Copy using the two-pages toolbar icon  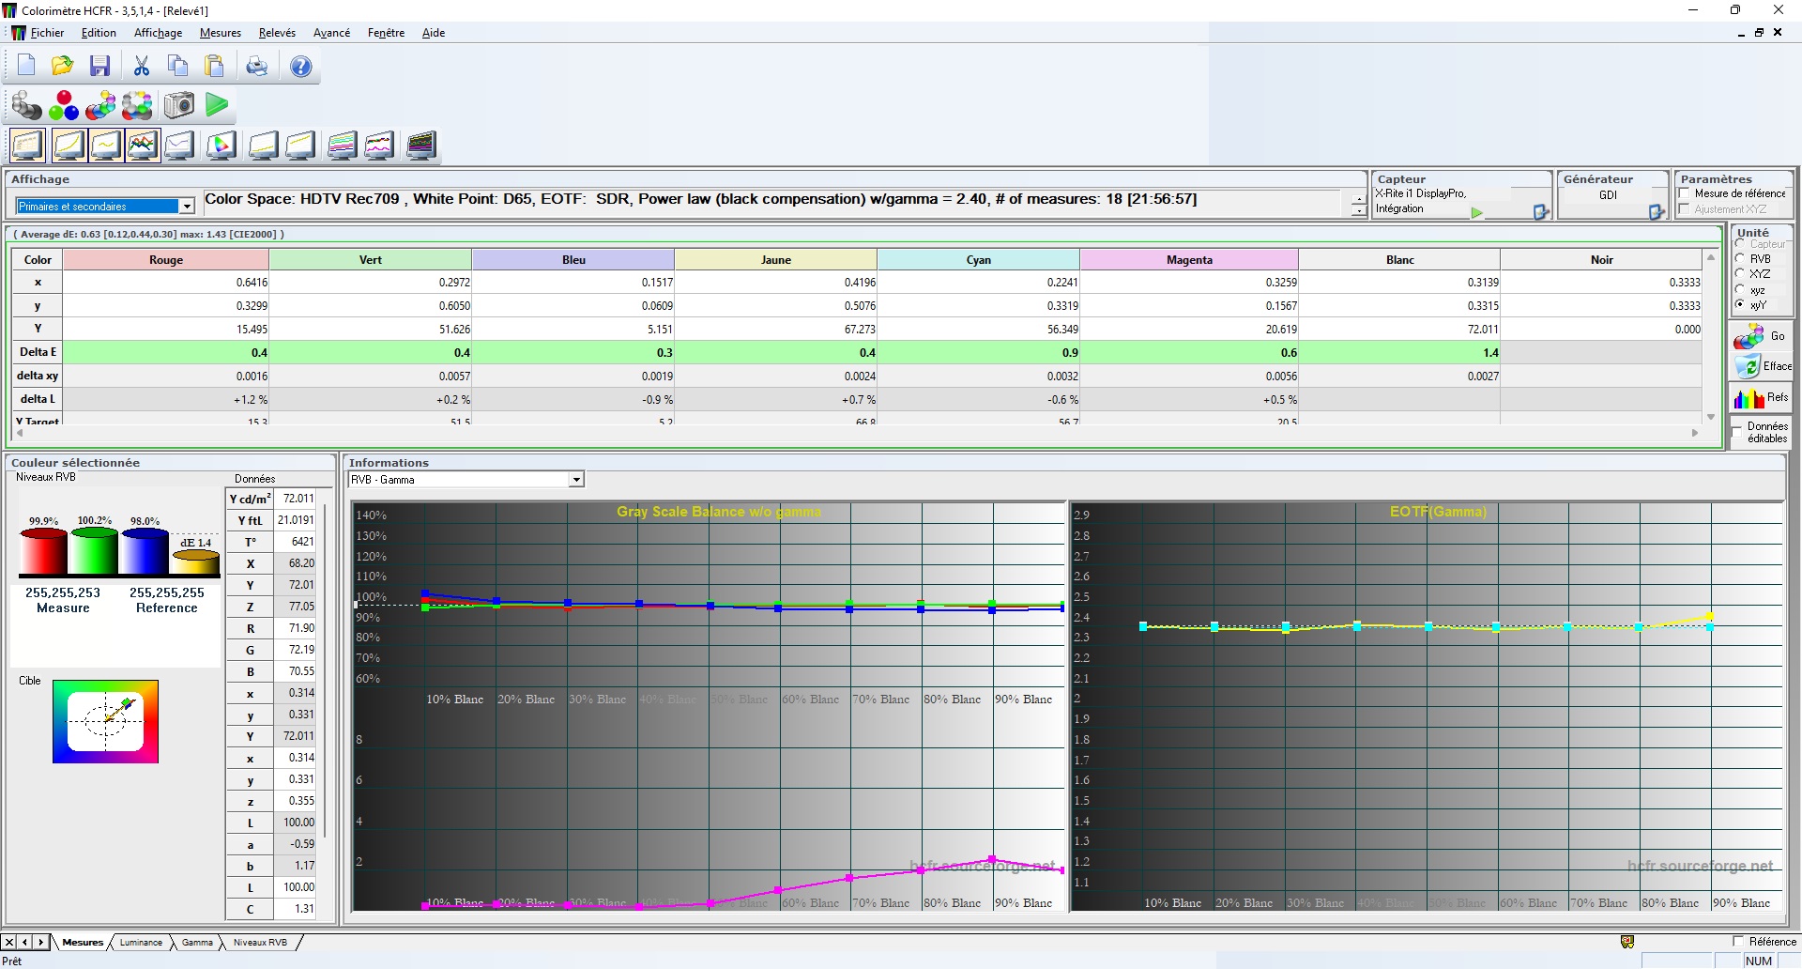177,66
